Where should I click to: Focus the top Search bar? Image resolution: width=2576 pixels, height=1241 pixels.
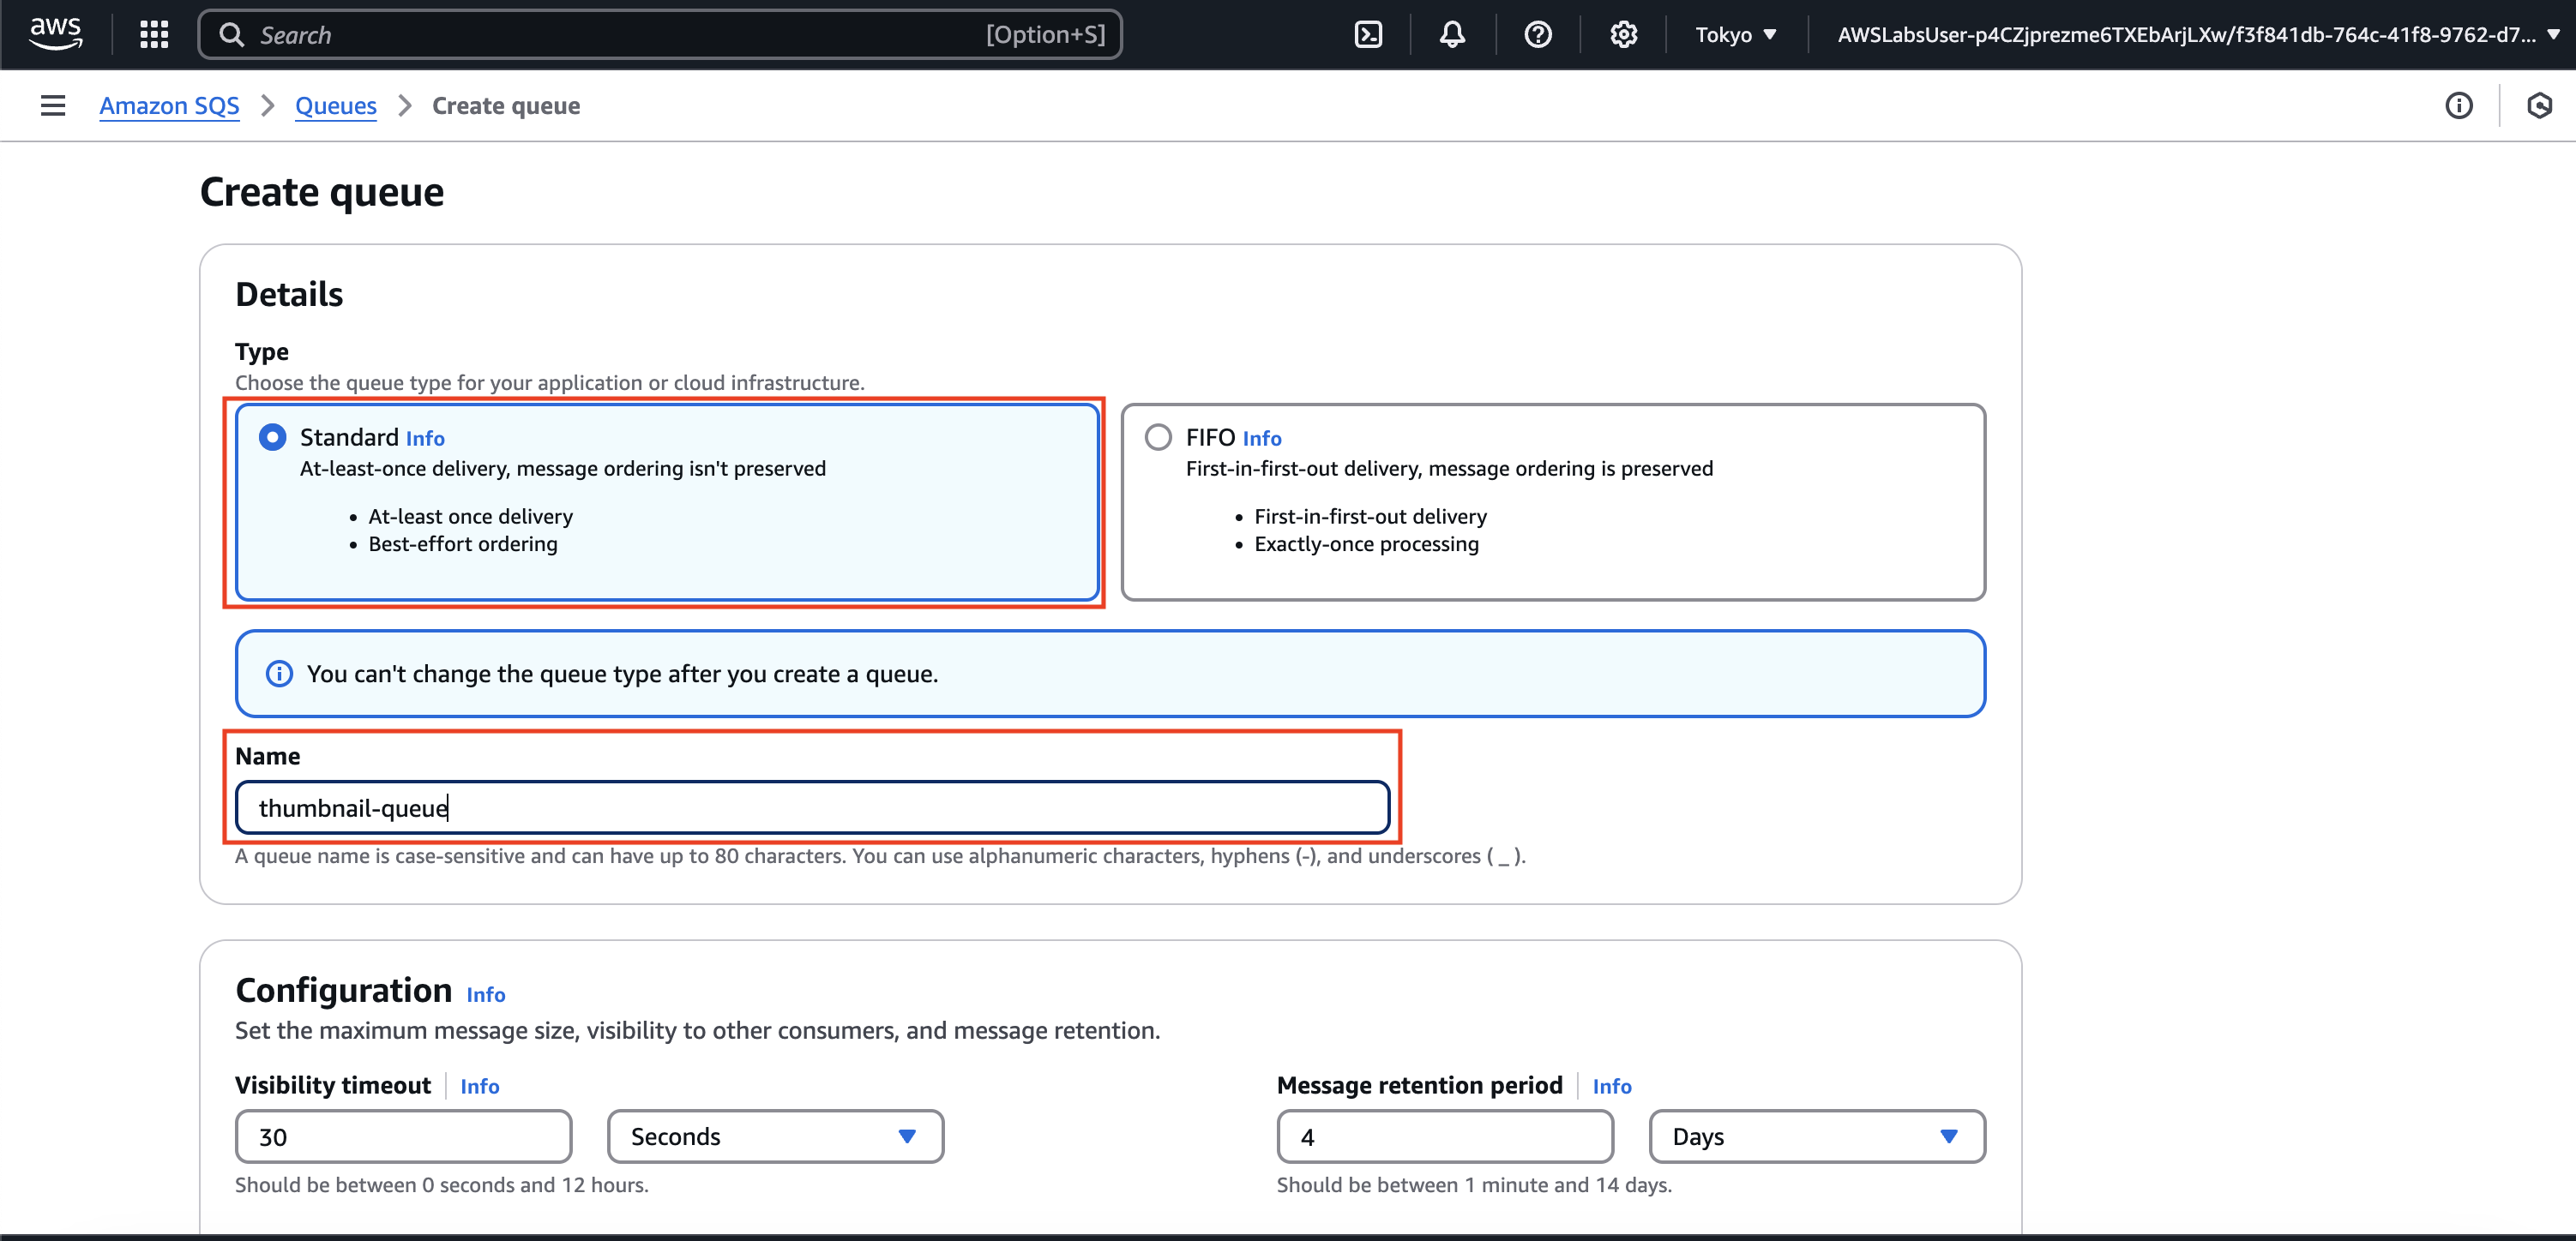(x=660, y=34)
